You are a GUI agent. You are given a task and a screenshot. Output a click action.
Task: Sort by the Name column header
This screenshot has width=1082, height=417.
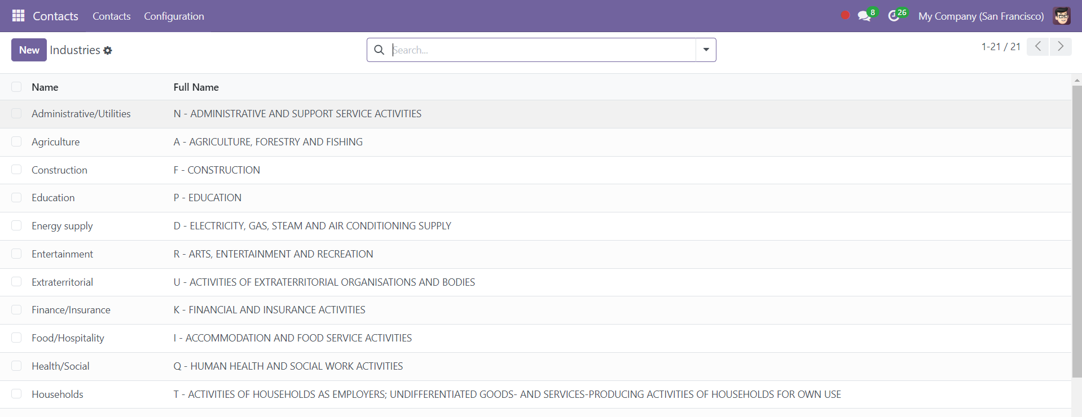(x=45, y=87)
